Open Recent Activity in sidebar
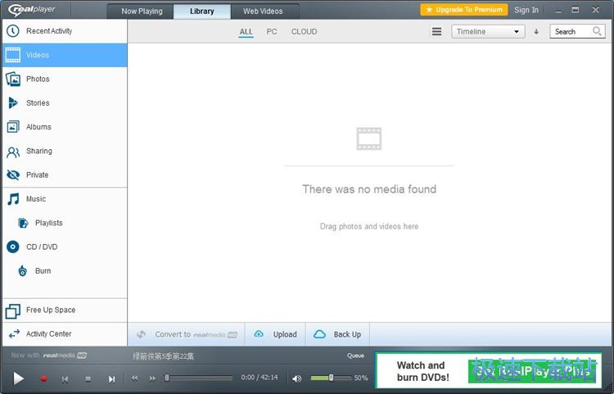The image size is (614, 394). coord(49,31)
